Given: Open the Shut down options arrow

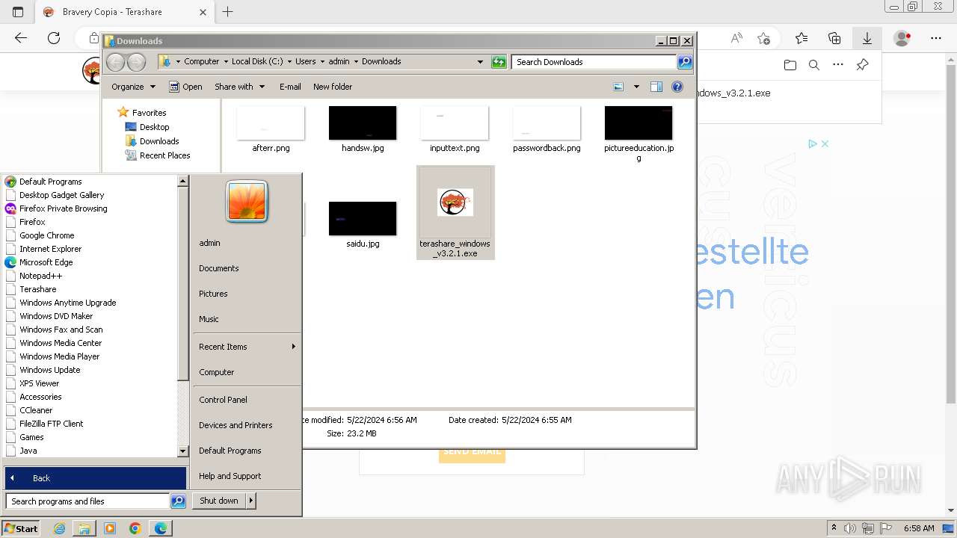Looking at the screenshot, I should 251,501.
